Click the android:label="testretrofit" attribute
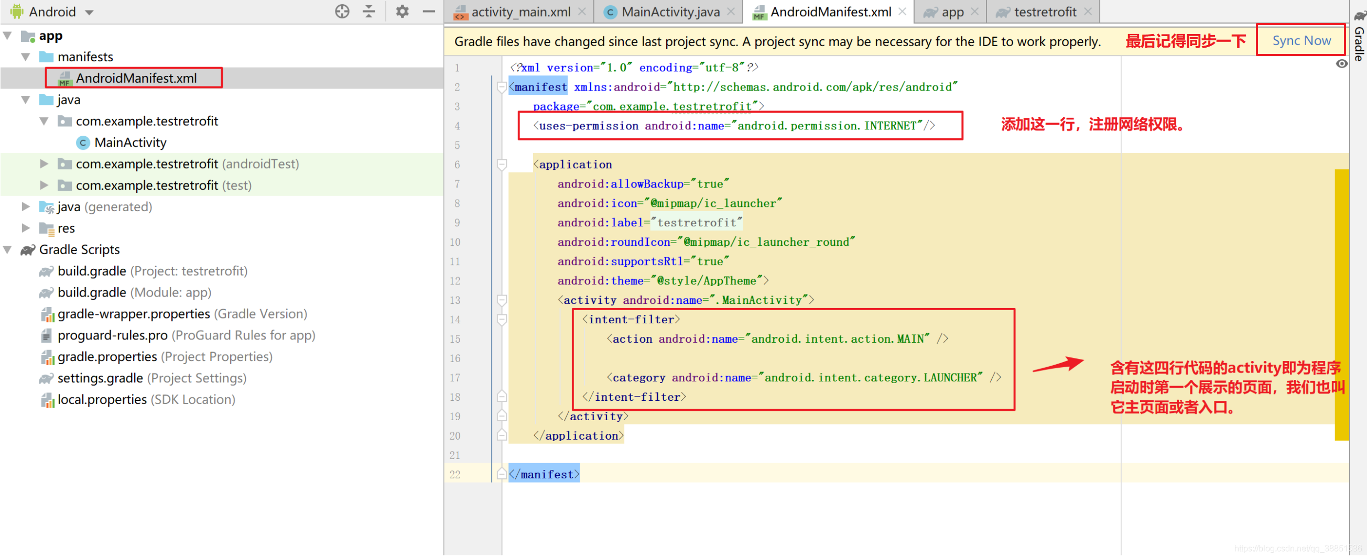1367x558 pixels. (649, 223)
